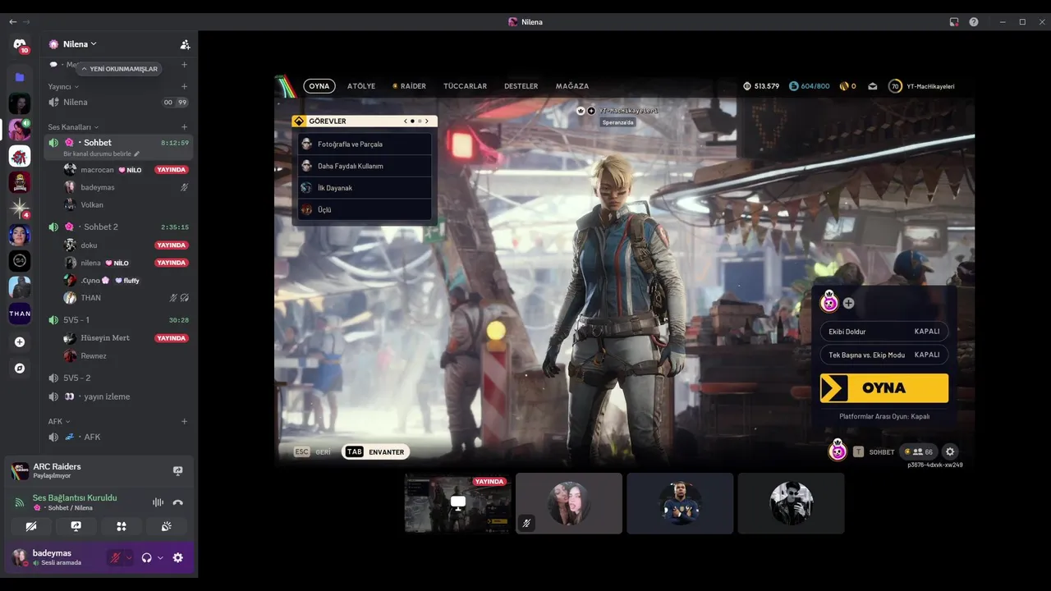The image size is (1051, 591).
Task: Open server with red 4 badge
Action: [x=20, y=208]
